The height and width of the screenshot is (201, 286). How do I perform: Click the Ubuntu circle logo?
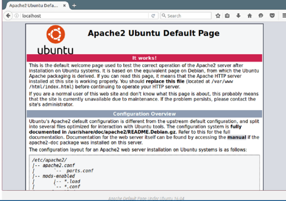click(x=55, y=34)
